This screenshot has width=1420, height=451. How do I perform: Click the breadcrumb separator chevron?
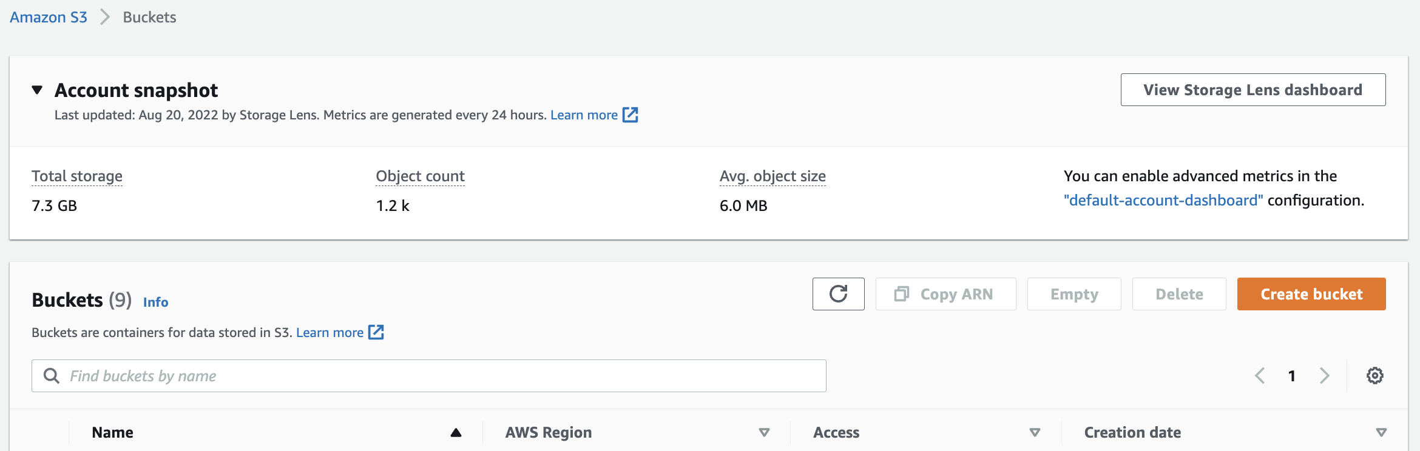coord(105,17)
